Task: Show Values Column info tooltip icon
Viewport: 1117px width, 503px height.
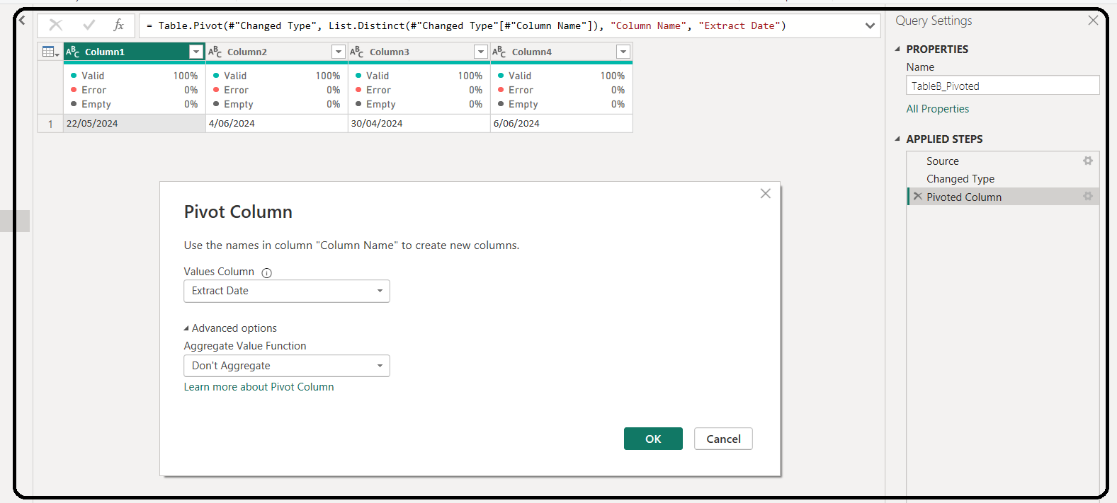Action: tap(266, 272)
